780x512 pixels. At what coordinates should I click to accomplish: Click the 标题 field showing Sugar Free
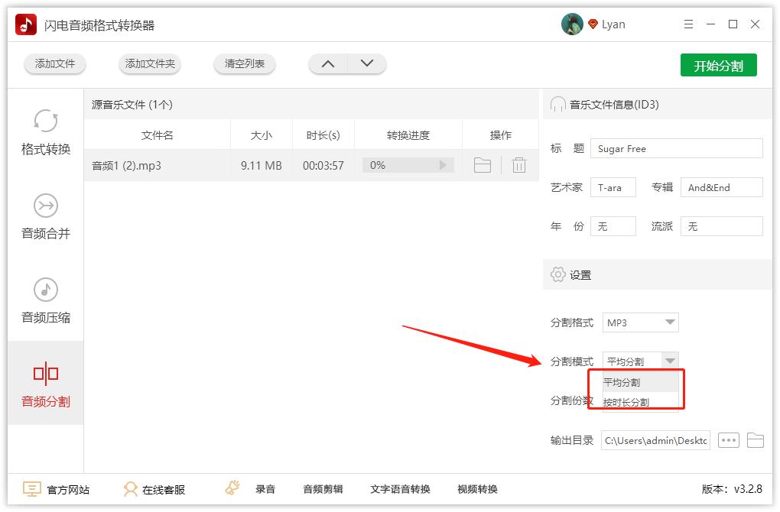[x=676, y=147]
